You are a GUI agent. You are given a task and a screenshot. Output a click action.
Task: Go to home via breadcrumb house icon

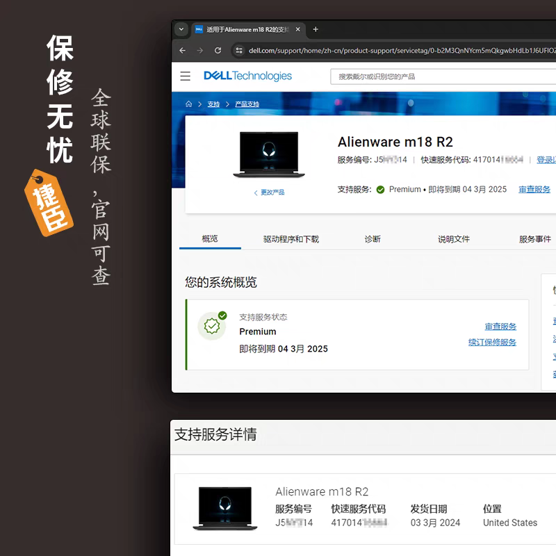[x=188, y=104]
